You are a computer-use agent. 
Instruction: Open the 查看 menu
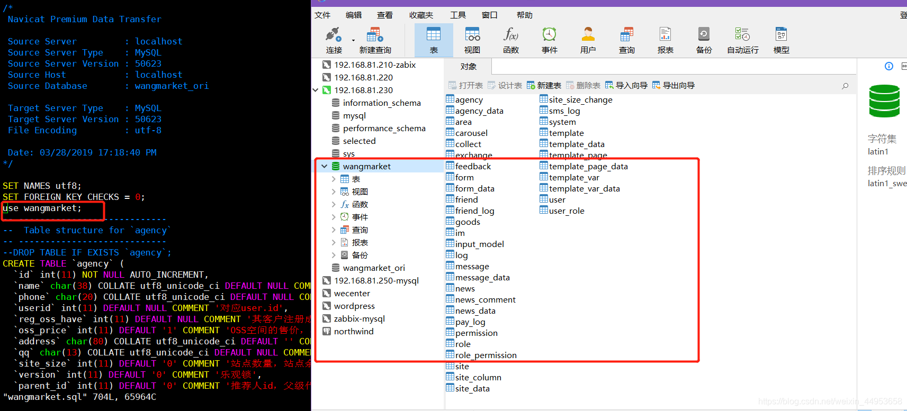[385, 15]
